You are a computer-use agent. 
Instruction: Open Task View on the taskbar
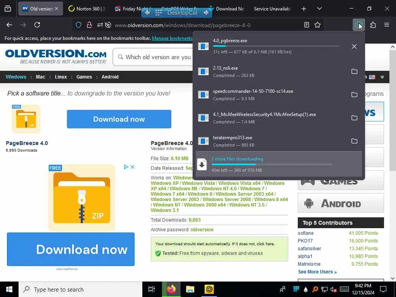pyautogui.click(x=151, y=289)
